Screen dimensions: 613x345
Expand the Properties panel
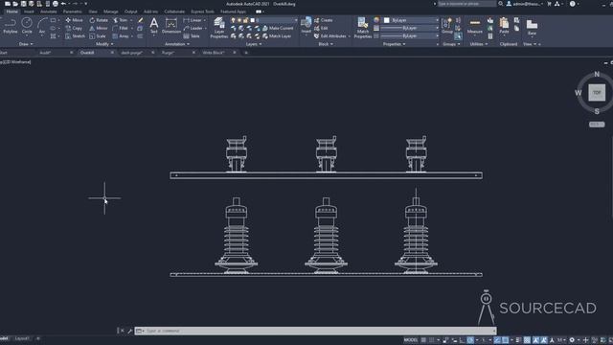pos(394,44)
